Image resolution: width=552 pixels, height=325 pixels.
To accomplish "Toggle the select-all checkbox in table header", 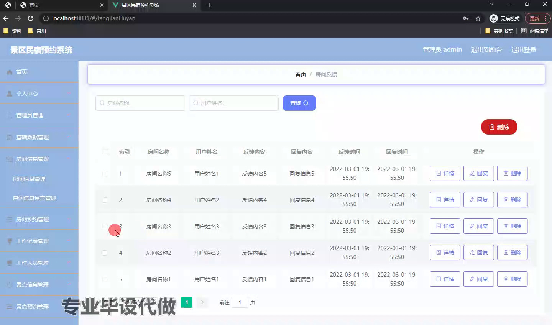I will [105, 152].
